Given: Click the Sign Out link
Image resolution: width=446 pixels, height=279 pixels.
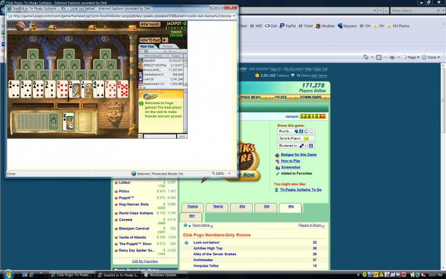Looking at the screenshot, I should tap(321, 69).
